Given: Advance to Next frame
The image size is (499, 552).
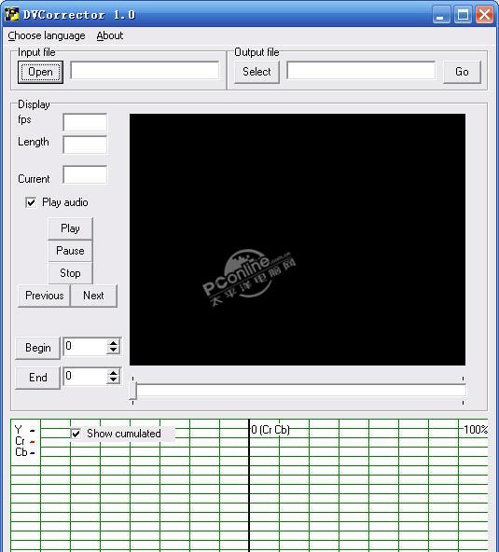Looking at the screenshot, I should 93,296.
